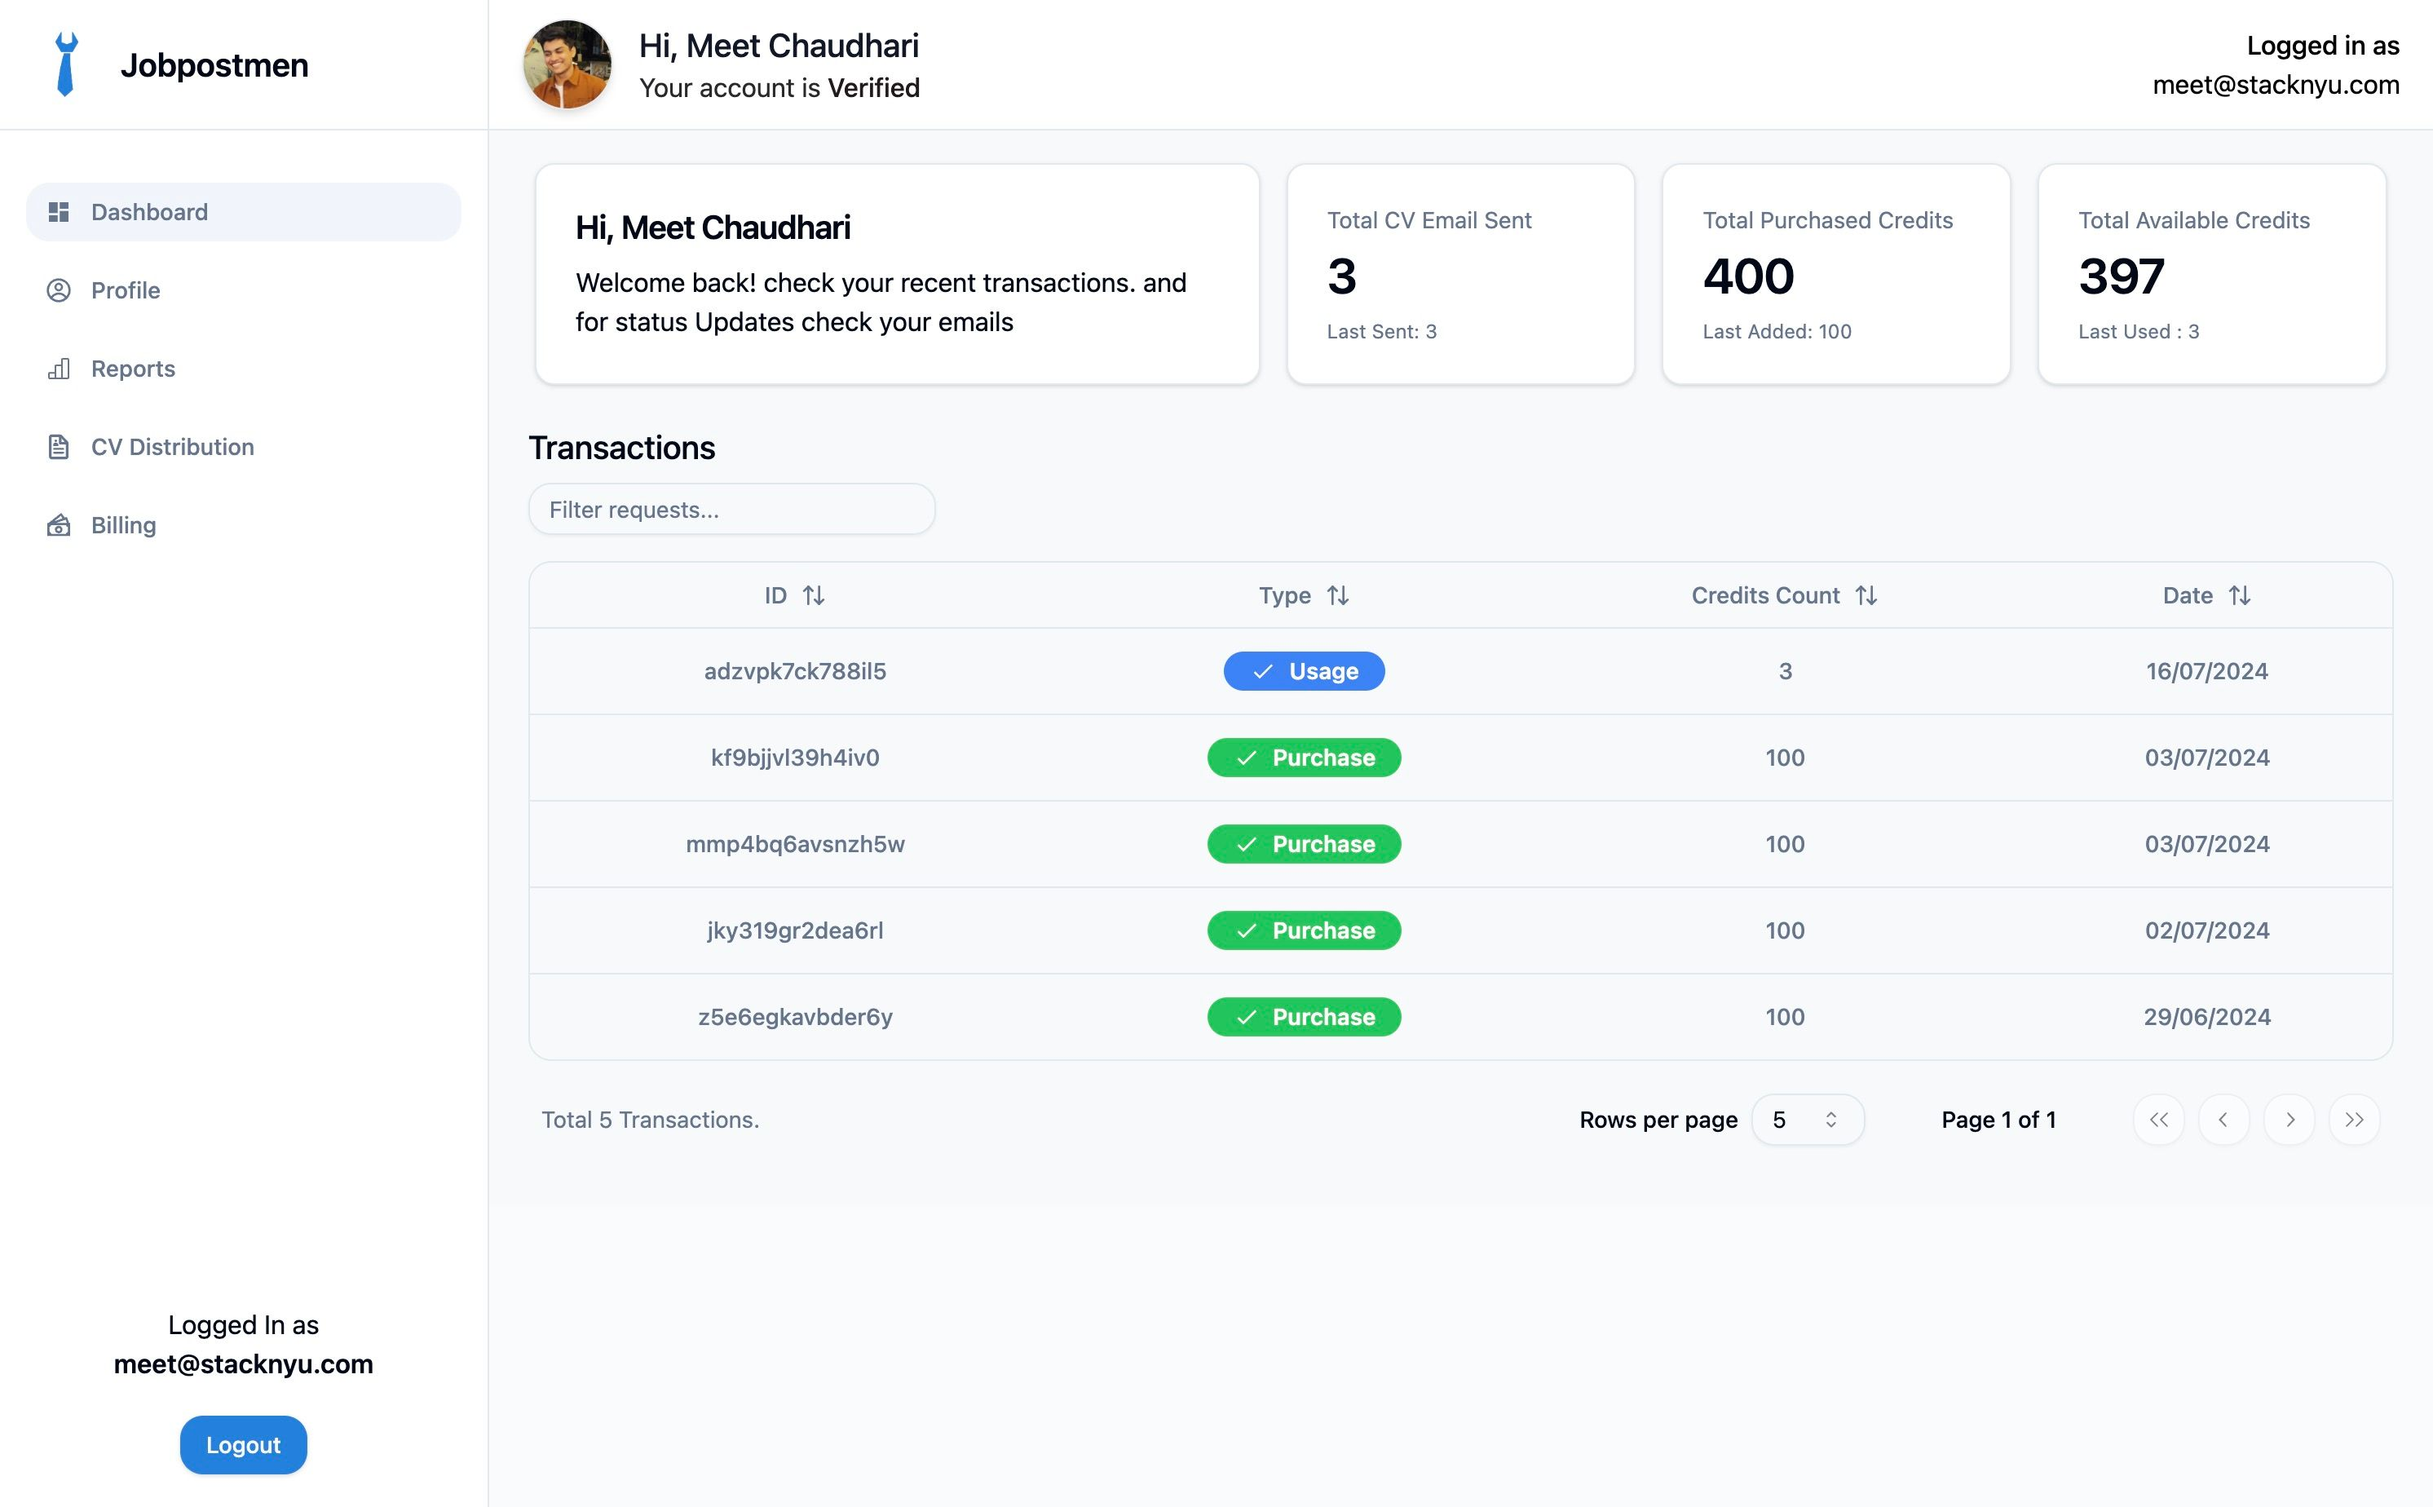Click next page navigation arrow
2433x1507 pixels.
point(2290,1118)
